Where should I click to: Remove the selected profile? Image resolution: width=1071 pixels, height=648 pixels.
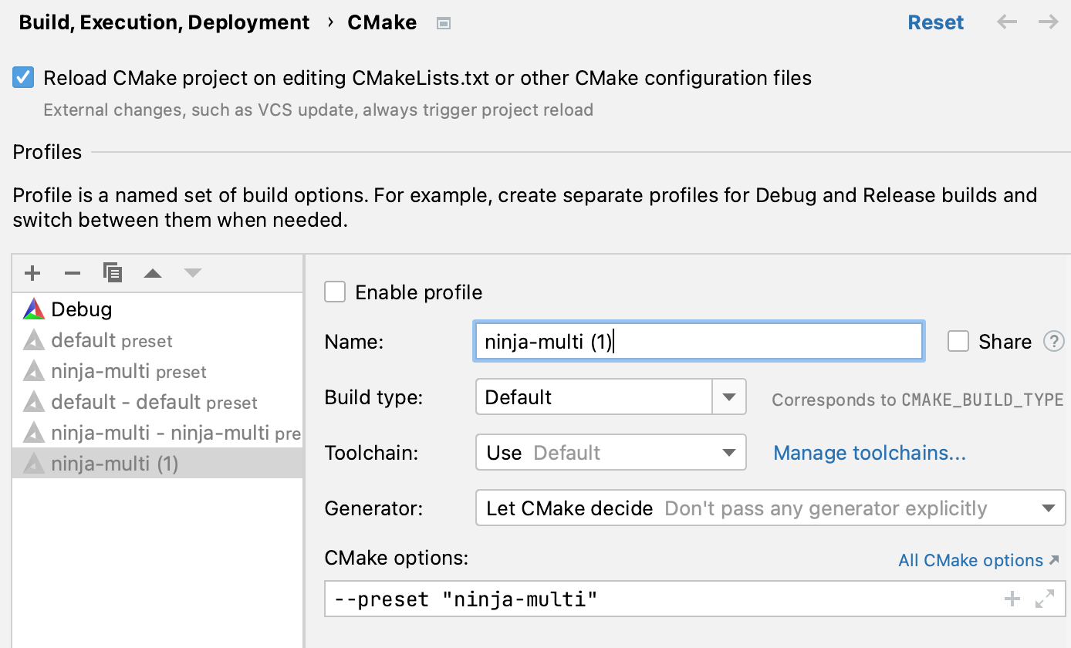tap(73, 272)
